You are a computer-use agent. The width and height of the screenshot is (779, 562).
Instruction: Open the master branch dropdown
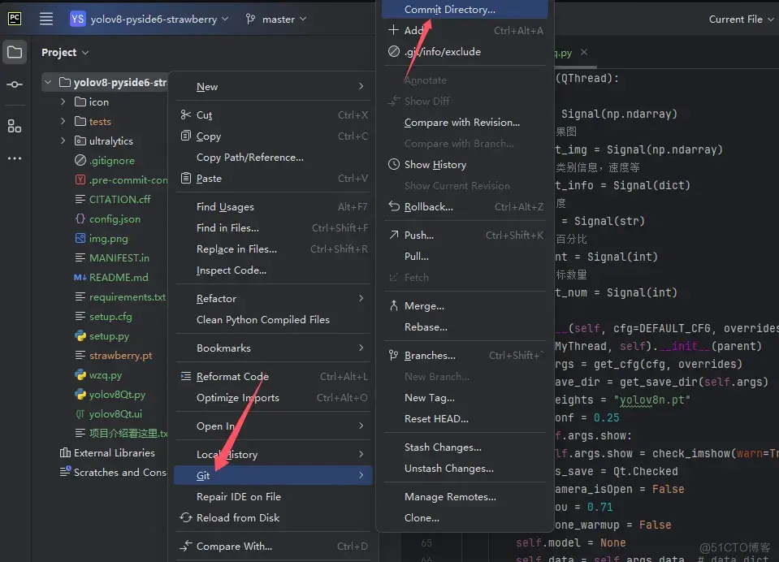pos(276,19)
